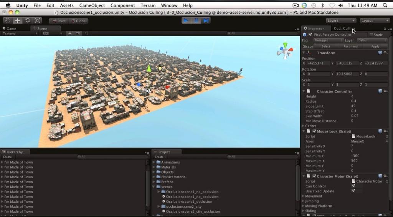The image size is (393, 217).
Task: Click object picker next to CharacterMotor script
Action: point(387,181)
